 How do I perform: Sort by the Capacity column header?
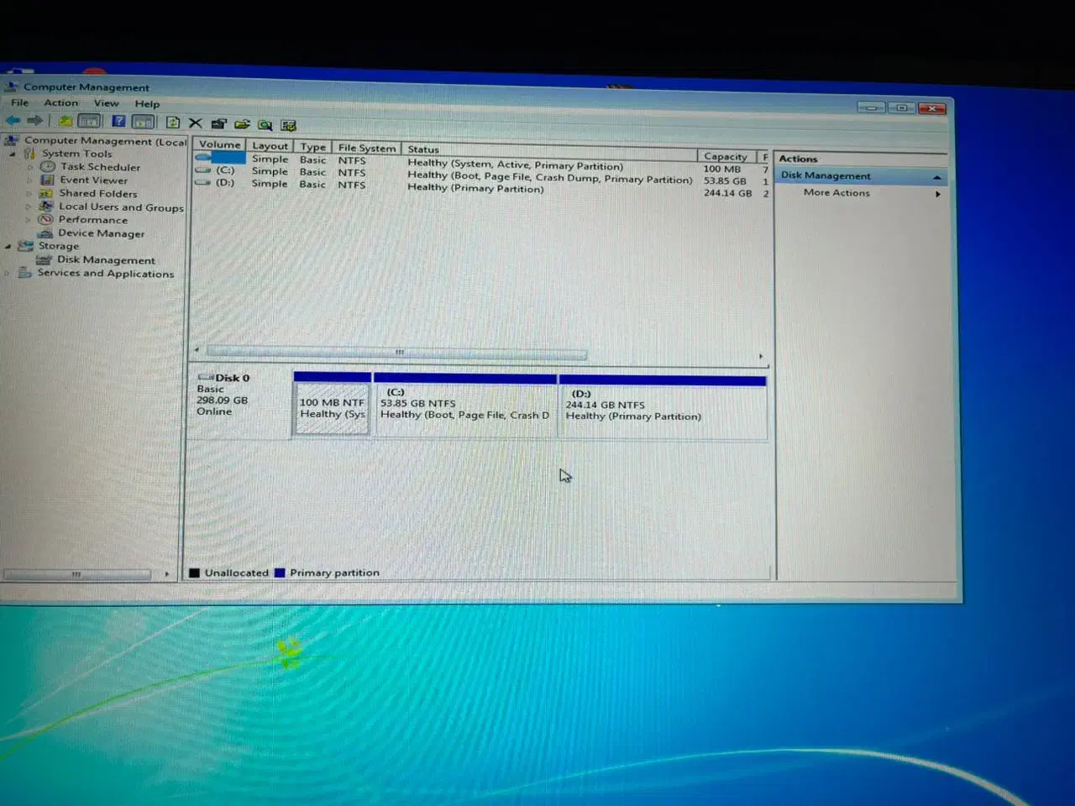(725, 157)
